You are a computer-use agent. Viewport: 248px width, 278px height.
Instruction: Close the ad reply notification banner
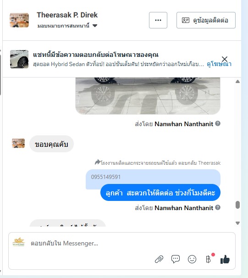(225, 59)
